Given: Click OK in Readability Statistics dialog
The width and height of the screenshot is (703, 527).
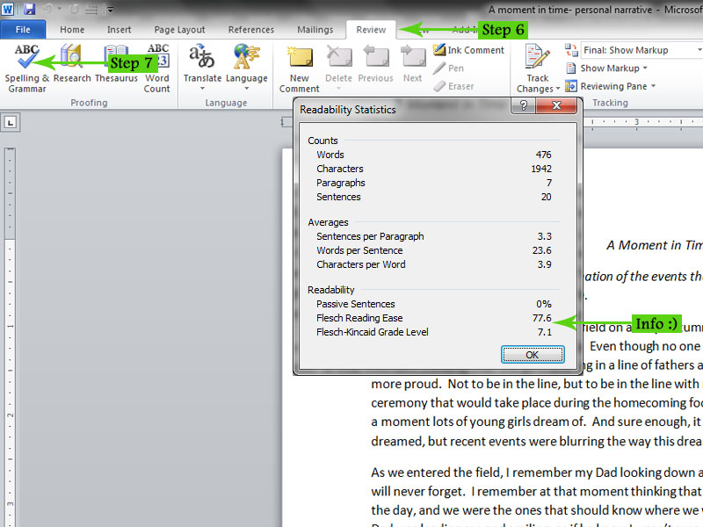Looking at the screenshot, I should click(x=533, y=355).
